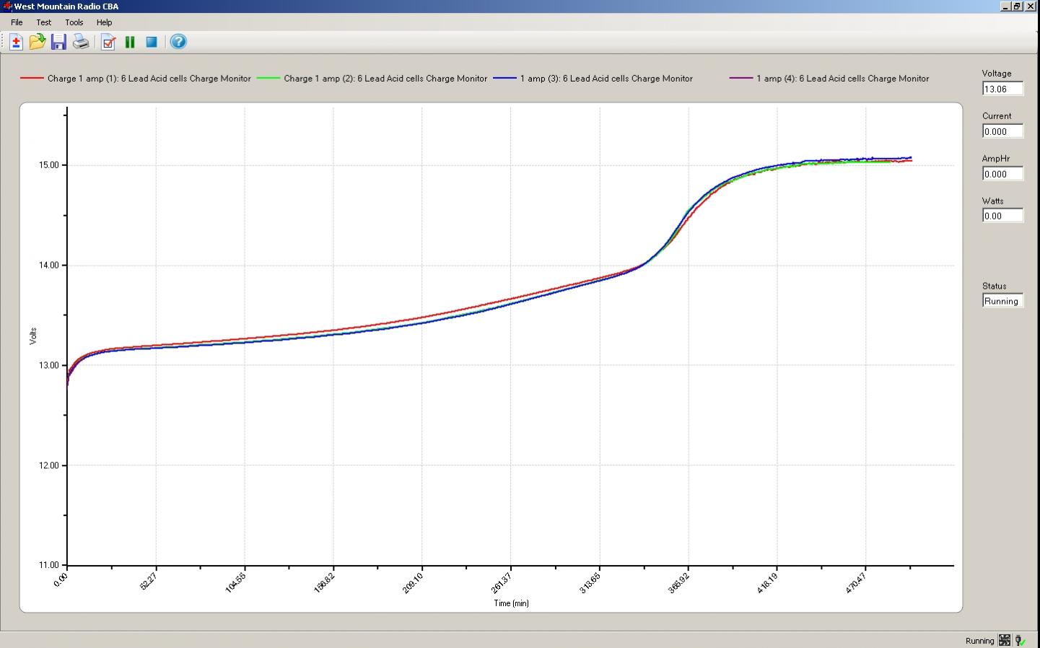Image resolution: width=1040 pixels, height=648 pixels.
Task: Click the 418.19 time axis tick label
Action: click(x=768, y=582)
